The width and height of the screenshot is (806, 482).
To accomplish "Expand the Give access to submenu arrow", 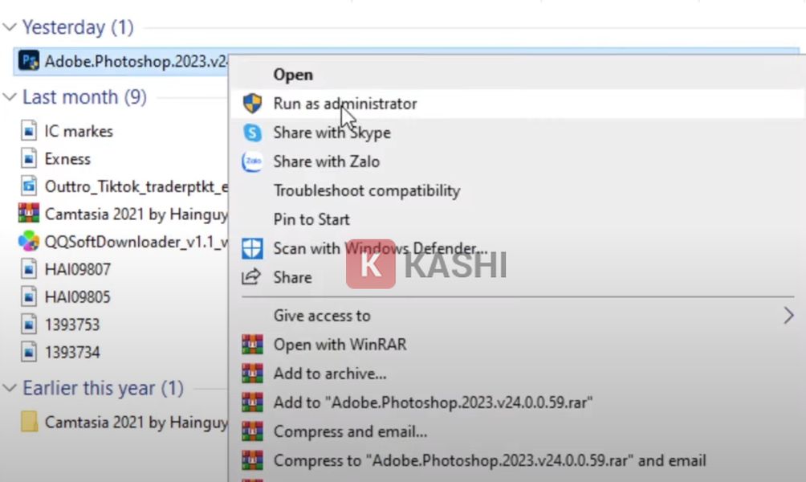I will click(788, 316).
